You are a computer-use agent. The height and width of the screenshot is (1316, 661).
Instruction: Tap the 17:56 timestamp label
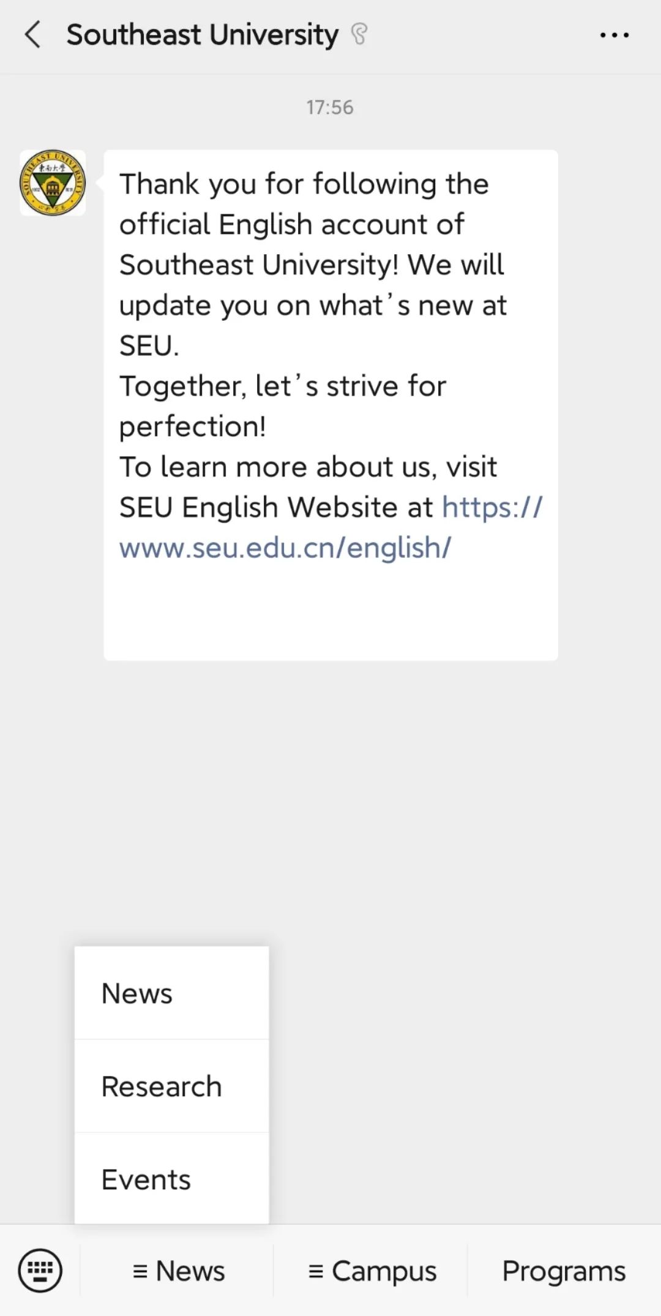click(330, 107)
